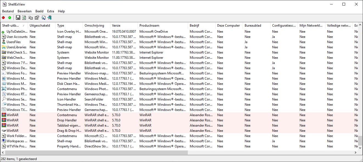Open the Bestand menu

tap(8, 11)
